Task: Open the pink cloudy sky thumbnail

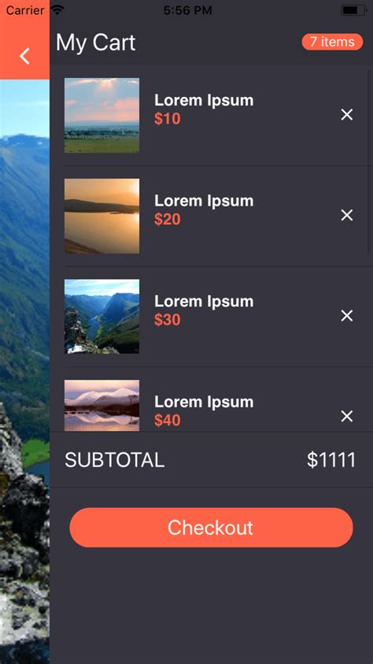Action: (x=102, y=115)
